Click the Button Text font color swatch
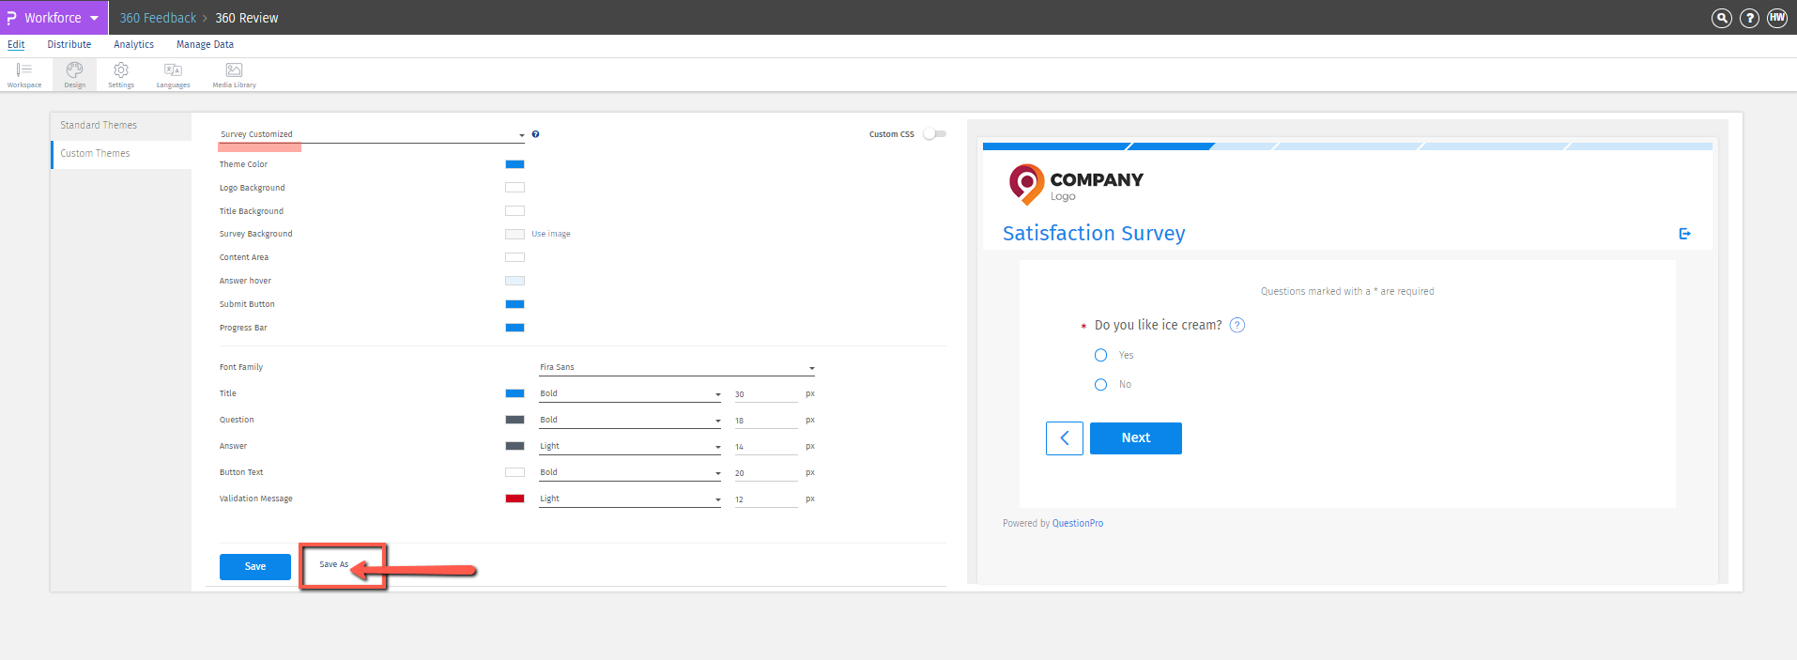This screenshot has height=660, width=1797. [x=515, y=472]
